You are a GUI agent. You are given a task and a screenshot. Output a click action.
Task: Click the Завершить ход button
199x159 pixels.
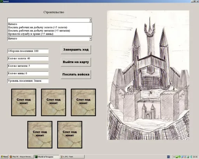point(76,49)
